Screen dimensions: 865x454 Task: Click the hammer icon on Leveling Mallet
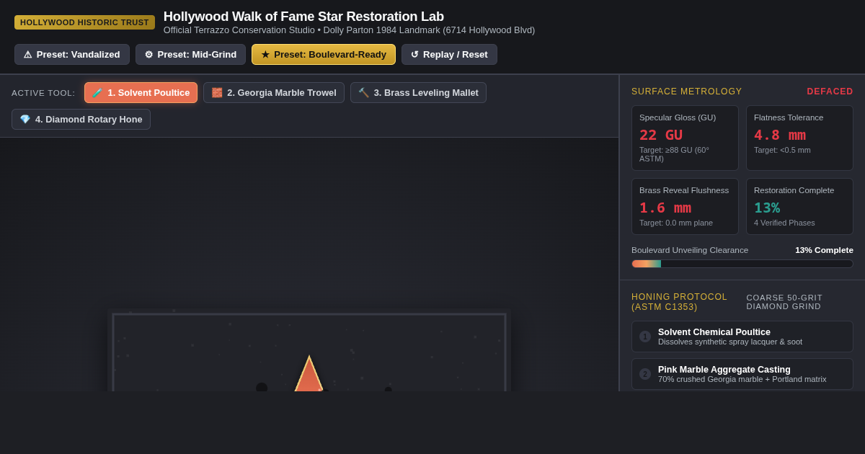click(x=363, y=92)
